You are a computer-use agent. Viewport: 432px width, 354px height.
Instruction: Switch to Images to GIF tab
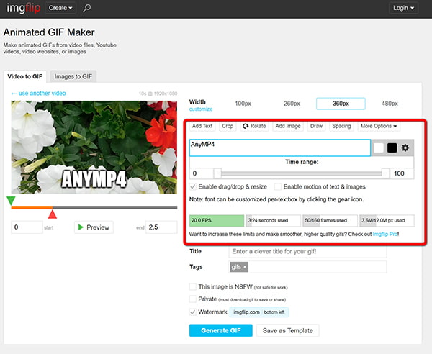tap(73, 76)
